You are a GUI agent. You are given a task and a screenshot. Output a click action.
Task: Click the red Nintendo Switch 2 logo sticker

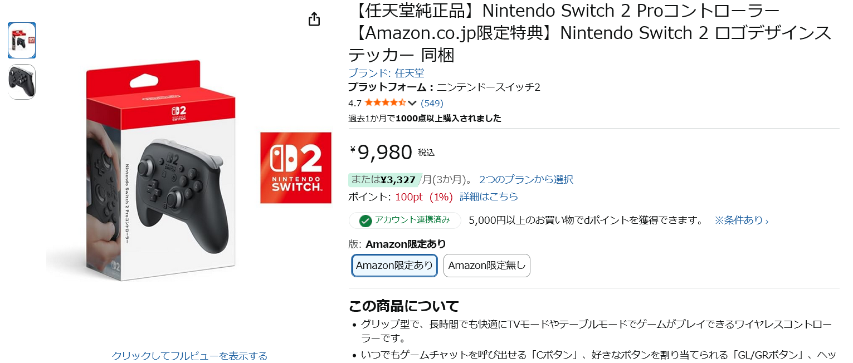click(x=296, y=168)
